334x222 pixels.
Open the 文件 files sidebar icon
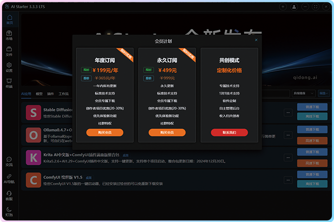tap(9, 51)
